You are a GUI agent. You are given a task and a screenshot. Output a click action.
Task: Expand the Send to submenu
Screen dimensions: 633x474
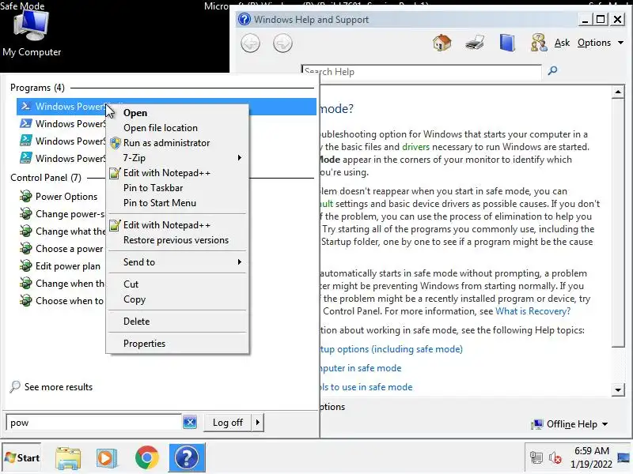tap(177, 262)
